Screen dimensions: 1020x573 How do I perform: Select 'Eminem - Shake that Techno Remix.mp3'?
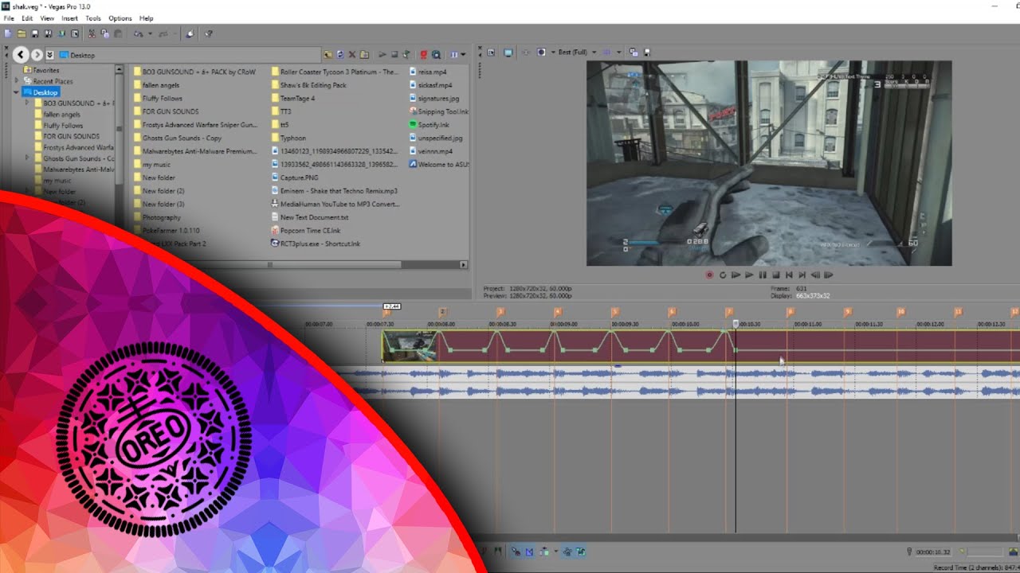pyautogui.click(x=335, y=191)
